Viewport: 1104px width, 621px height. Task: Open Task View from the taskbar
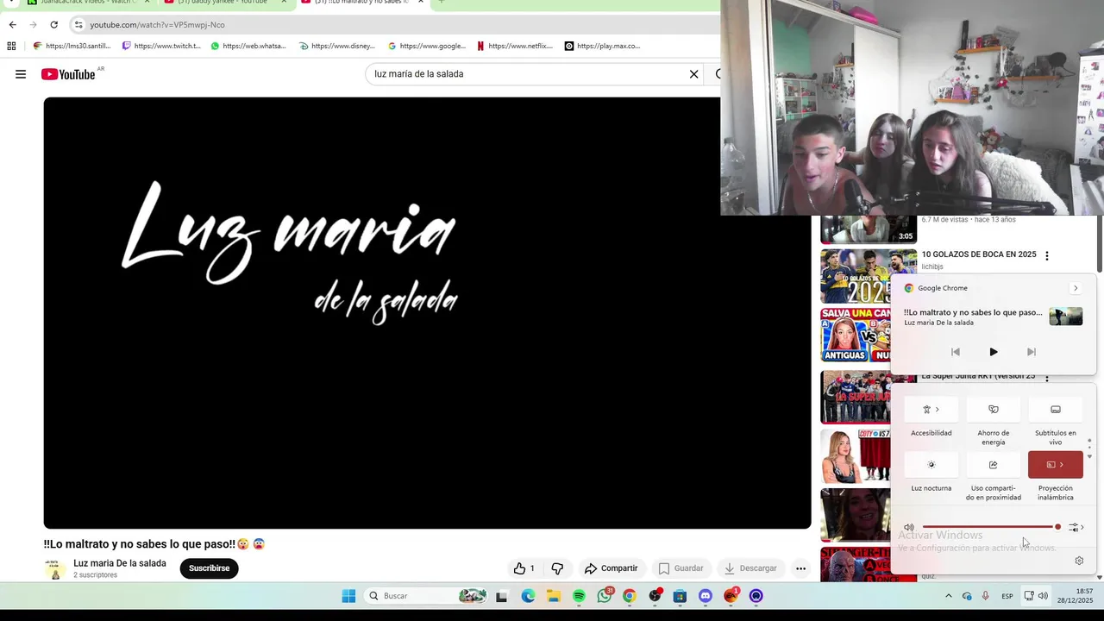pos(502,596)
